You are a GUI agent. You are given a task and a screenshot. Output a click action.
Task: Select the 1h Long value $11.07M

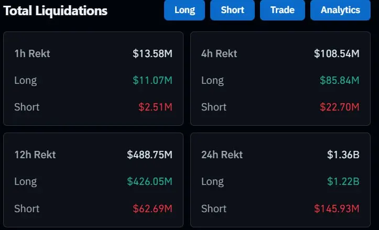(153, 80)
